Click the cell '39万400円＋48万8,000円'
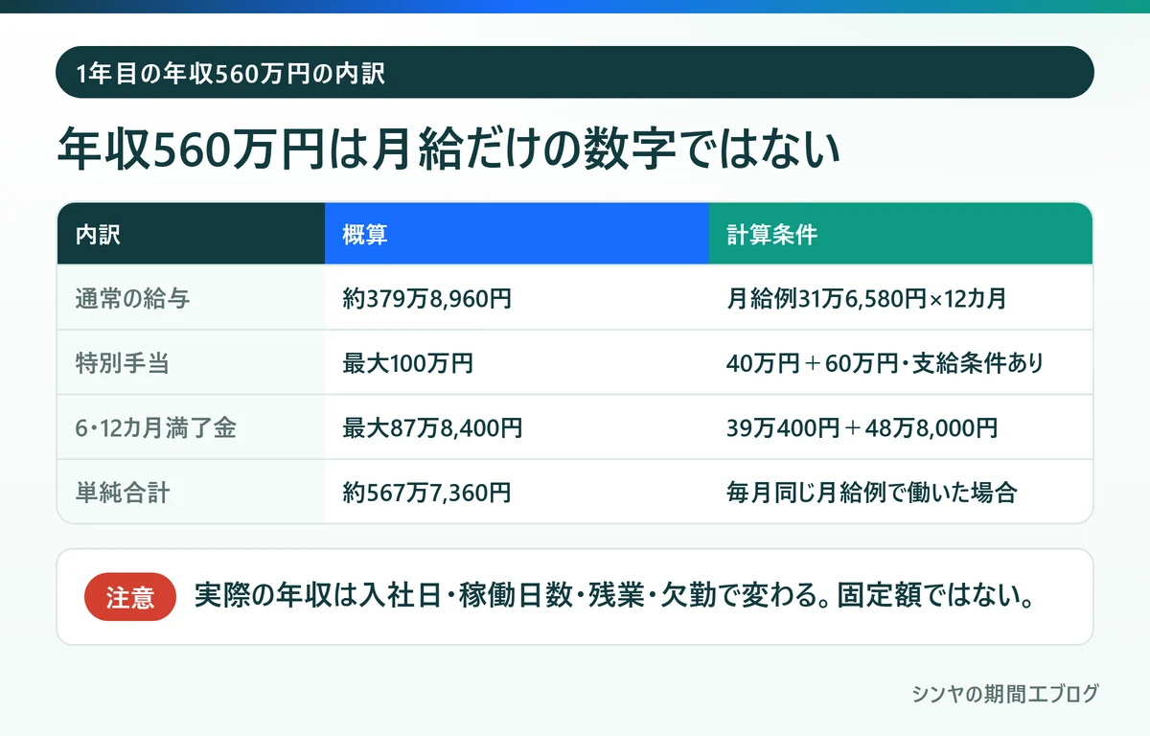1150x736 pixels. pyautogui.click(x=862, y=427)
